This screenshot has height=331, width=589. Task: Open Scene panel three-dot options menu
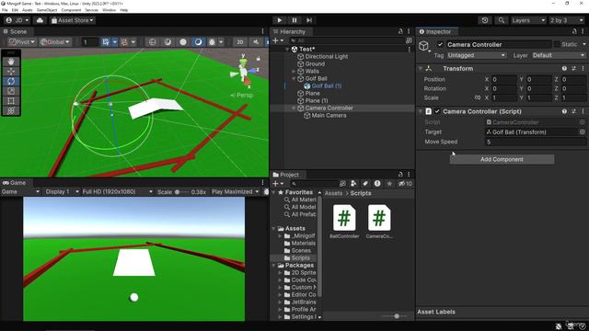[x=262, y=31]
